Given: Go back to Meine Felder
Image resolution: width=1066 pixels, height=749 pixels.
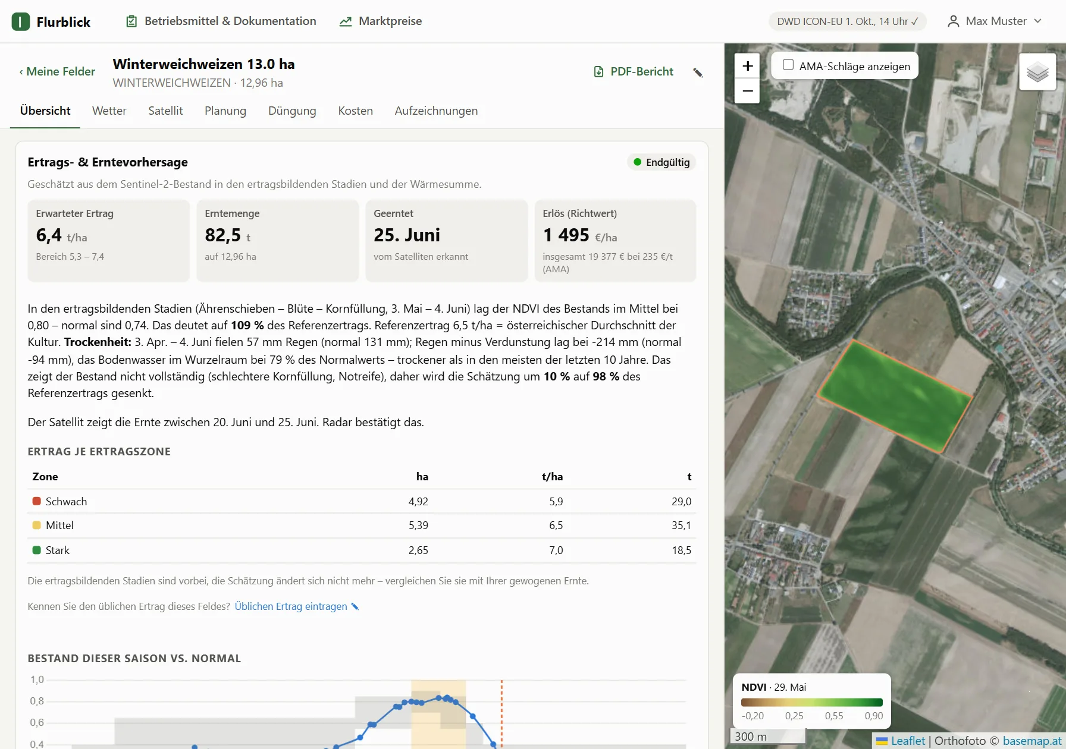Looking at the screenshot, I should tap(57, 72).
